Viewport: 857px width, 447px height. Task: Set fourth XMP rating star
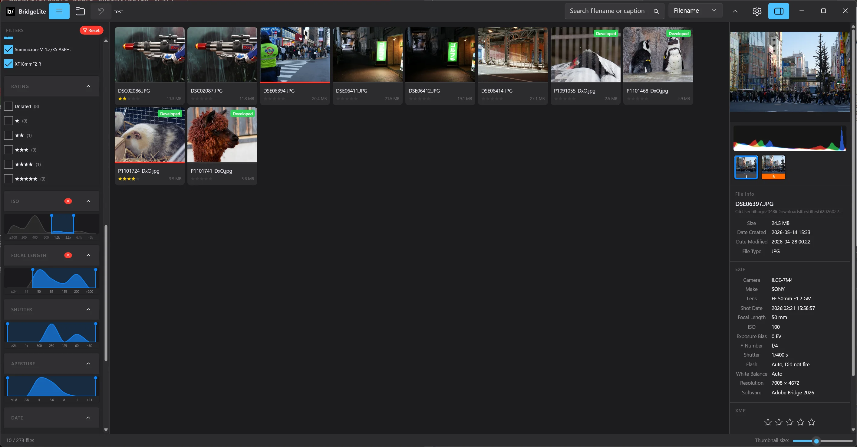click(x=800, y=422)
